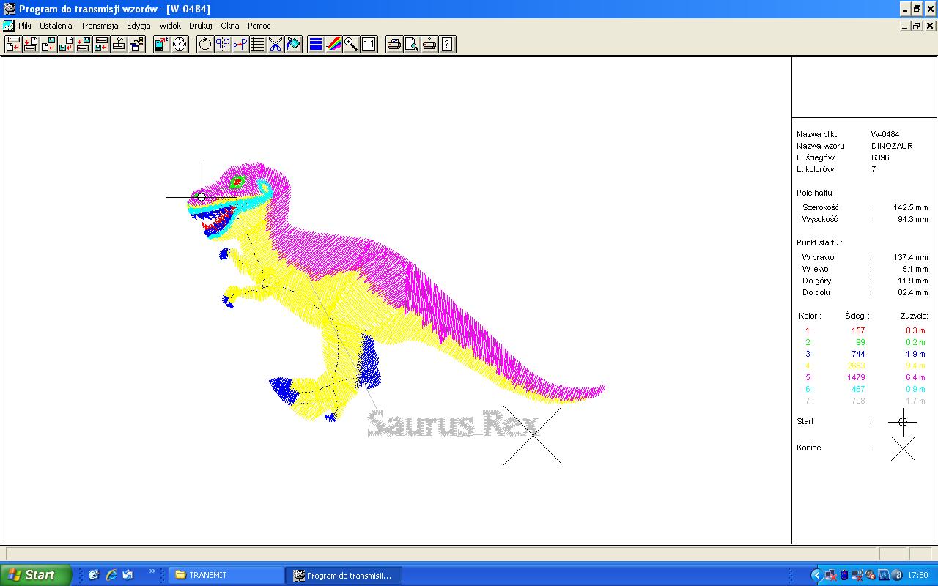The width and height of the screenshot is (938, 586).
Task: Select the rotate pattern circular arrow icon
Action: (205, 44)
